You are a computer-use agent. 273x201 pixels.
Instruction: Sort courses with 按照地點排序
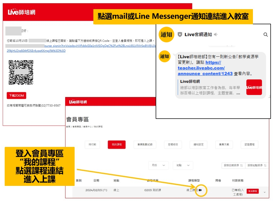257,165
